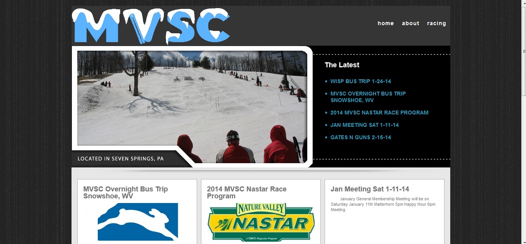The image size is (526, 244).
Task: Open the racing menu item
Action: (x=436, y=23)
